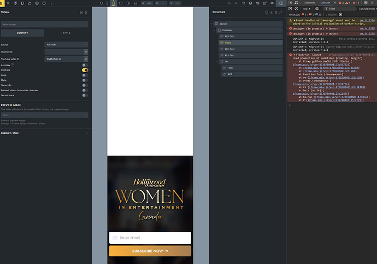Click the console live expression eye icon
Viewport: 377px width, 264px height.
tap(317, 9)
